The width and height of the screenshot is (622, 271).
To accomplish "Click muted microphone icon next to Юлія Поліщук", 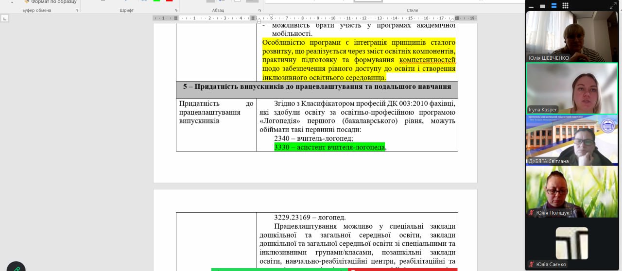I will [532, 213].
